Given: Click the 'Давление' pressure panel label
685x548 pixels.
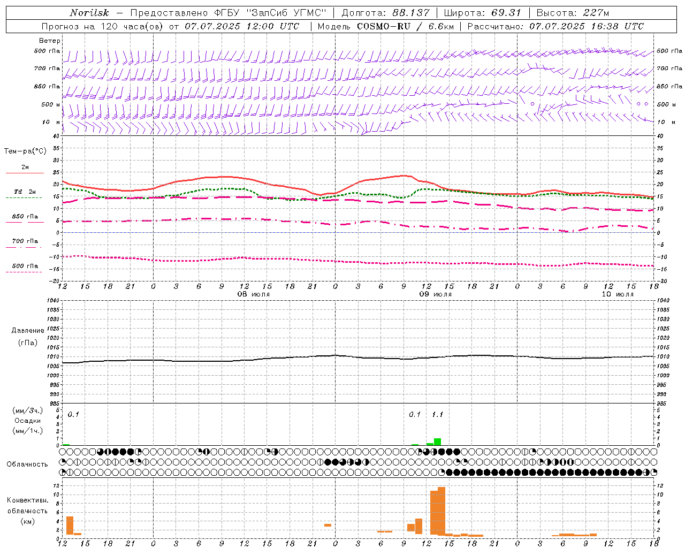Looking at the screenshot, I should click(28, 331).
